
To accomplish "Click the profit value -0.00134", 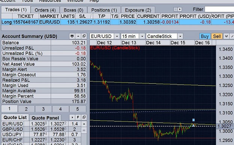I will 170,22.
